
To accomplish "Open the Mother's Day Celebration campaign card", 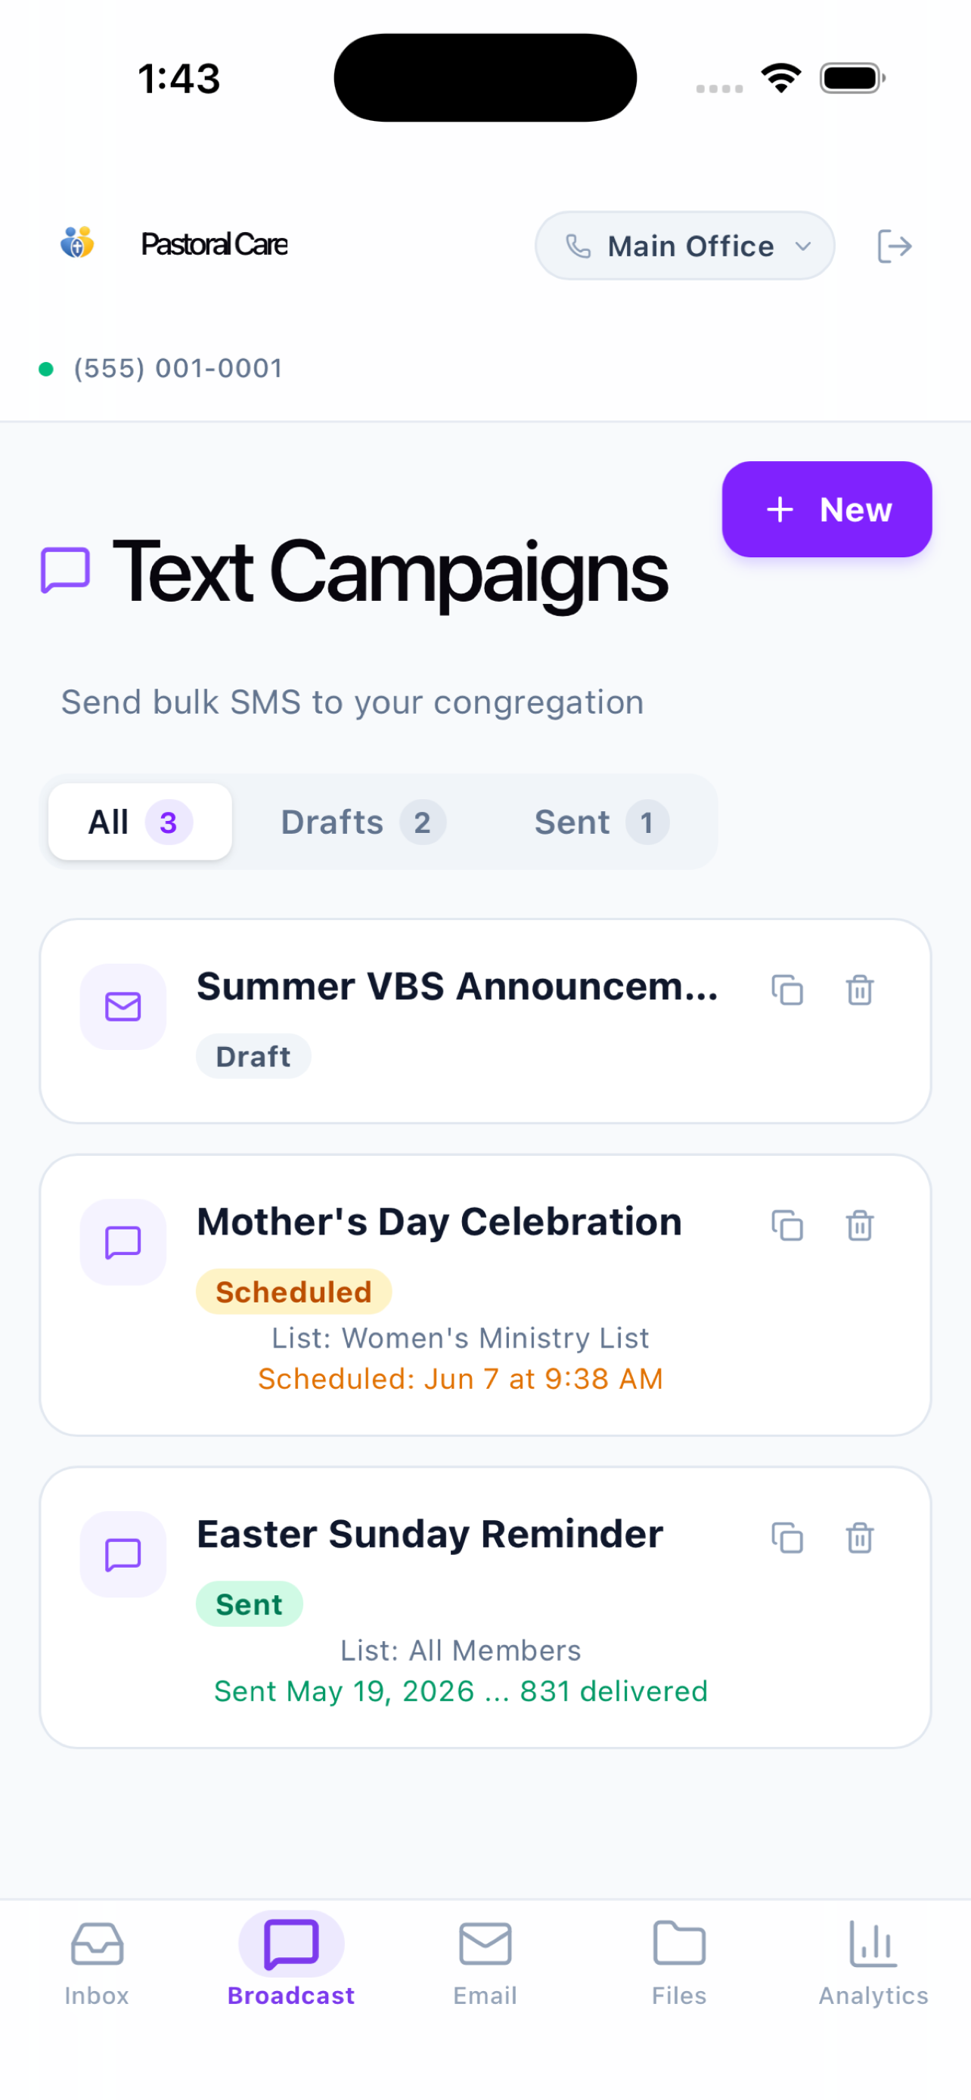I will [x=485, y=1295].
